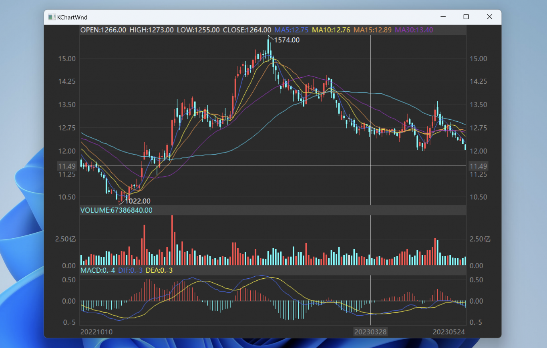Click the left axis 10.50 price label
This screenshot has width=547, height=348.
click(x=67, y=197)
